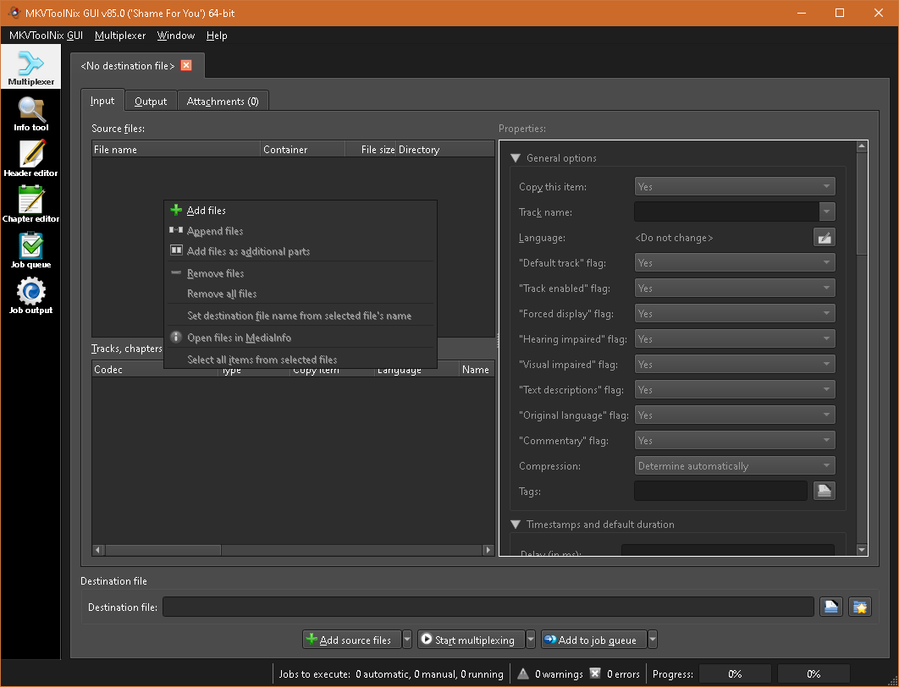Open the Multiplexer menu
The width and height of the screenshot is (899, 687).
(x=120, y=36)
